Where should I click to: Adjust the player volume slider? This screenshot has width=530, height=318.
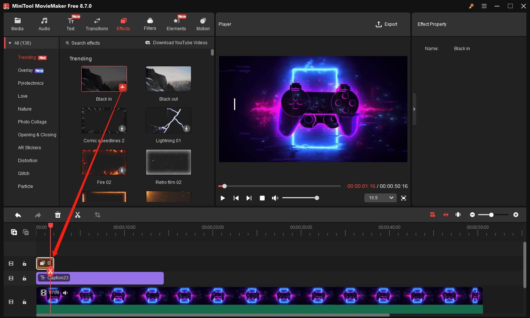coord(300,198)
